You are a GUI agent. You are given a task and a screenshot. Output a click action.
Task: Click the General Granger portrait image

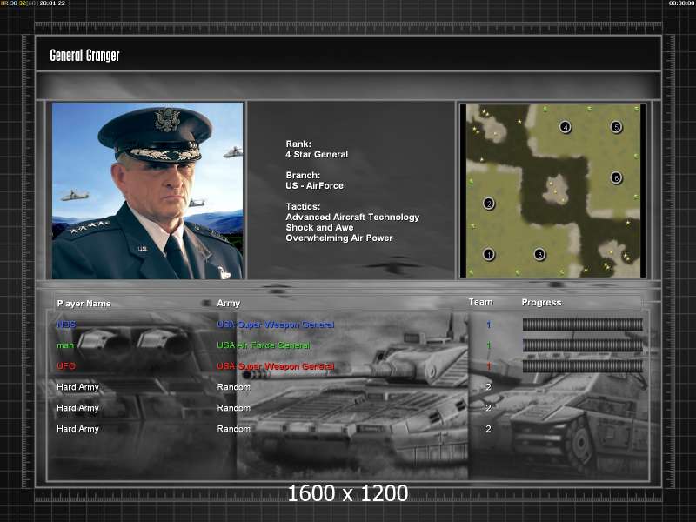[x=147, y=191]
